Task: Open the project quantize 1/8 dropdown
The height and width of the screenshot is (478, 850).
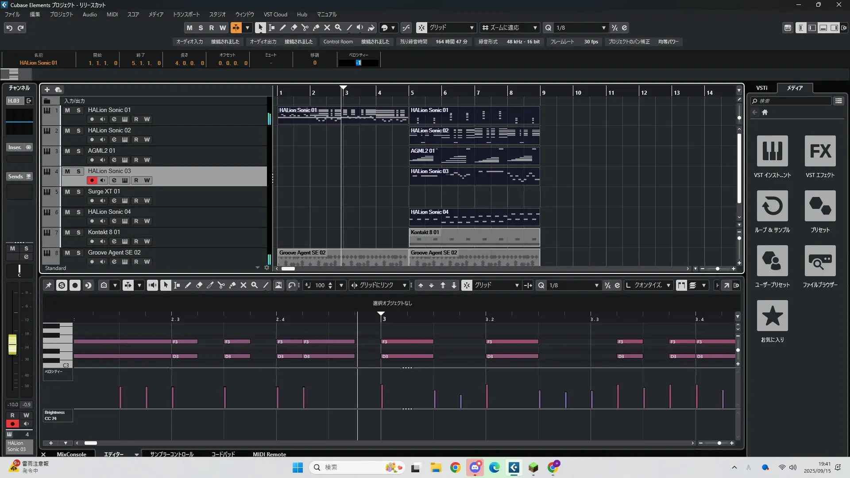Action: click(603, 27)
